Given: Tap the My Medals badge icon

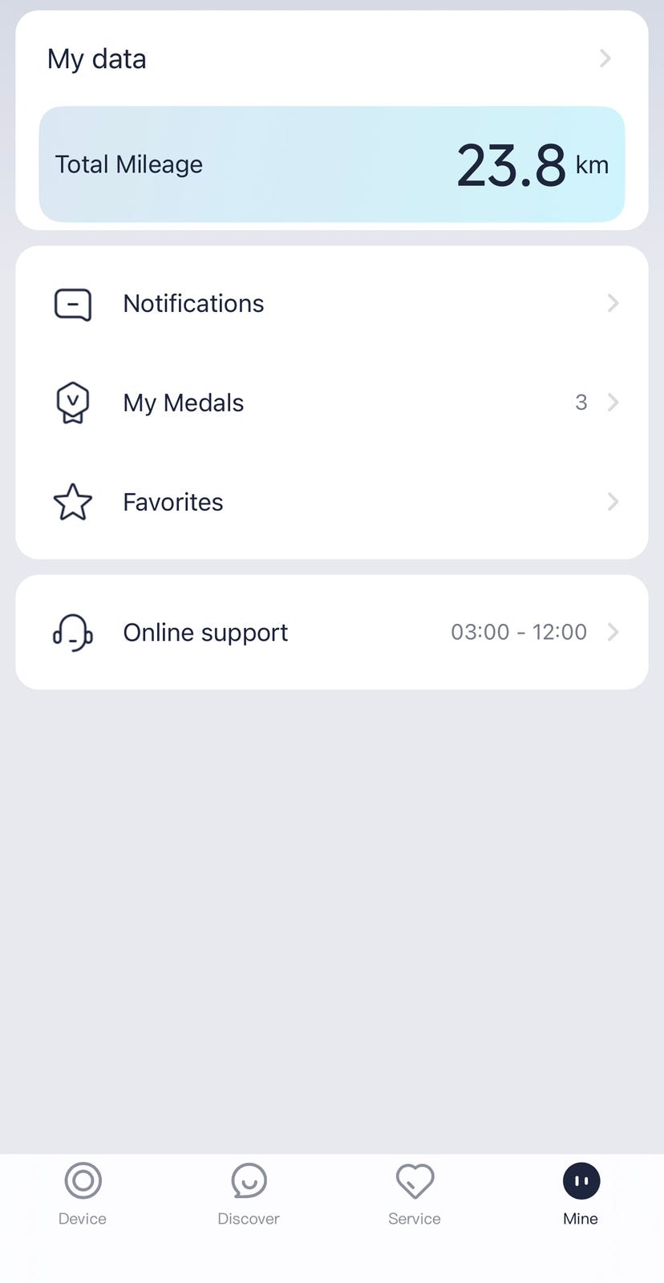Looking at the screenshot, I should [x=73, y=403].
